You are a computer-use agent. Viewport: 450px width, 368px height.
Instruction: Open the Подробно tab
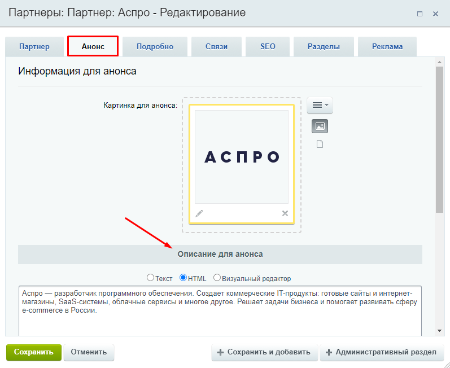[x=155, y=46]
